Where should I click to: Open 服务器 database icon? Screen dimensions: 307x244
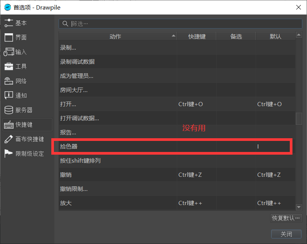tap(9, 110)
